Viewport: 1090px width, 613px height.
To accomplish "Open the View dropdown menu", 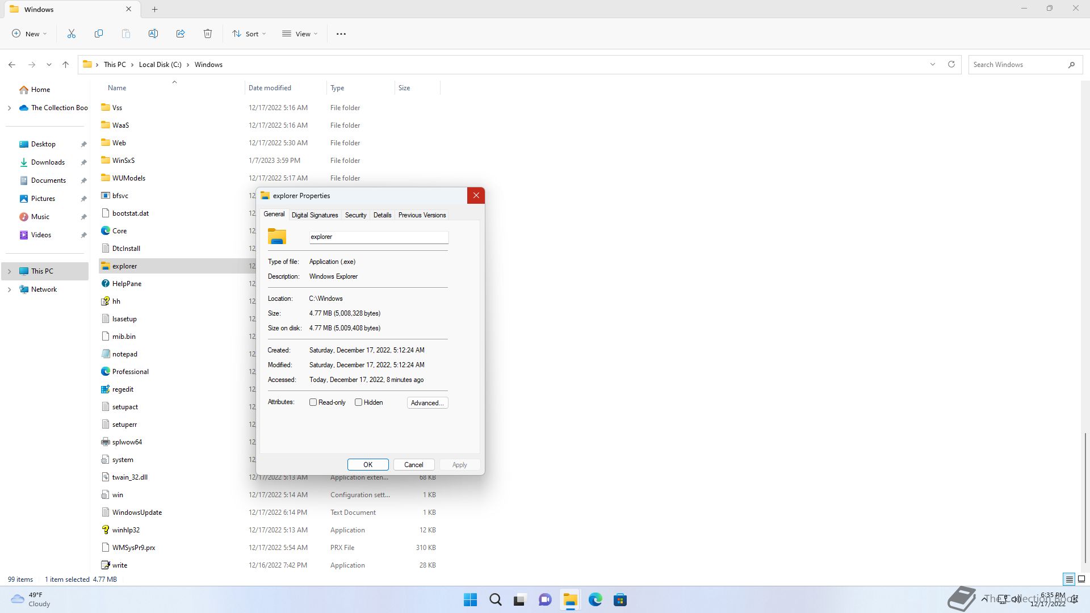I will (300, 34).
